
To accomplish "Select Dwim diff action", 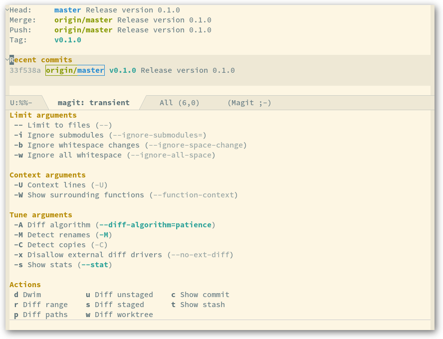I will 27,295.
